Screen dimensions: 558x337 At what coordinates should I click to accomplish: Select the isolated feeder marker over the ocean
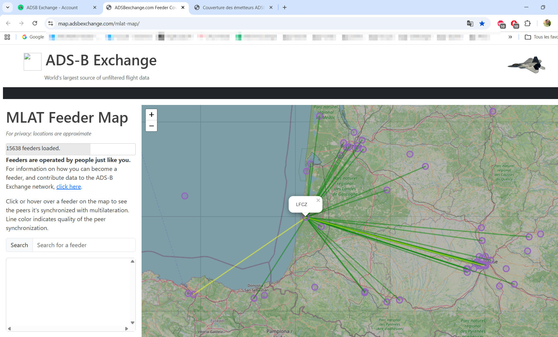(x=185, y=196)
